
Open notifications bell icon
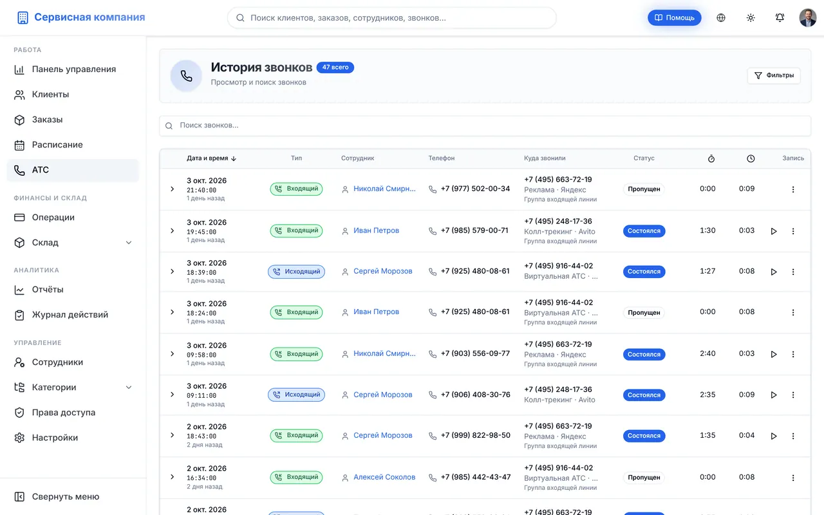coord(780,18)
